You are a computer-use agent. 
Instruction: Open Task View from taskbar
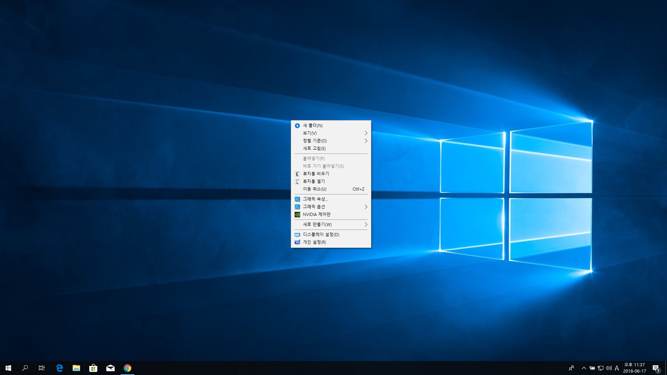click(x=42, y=368)
